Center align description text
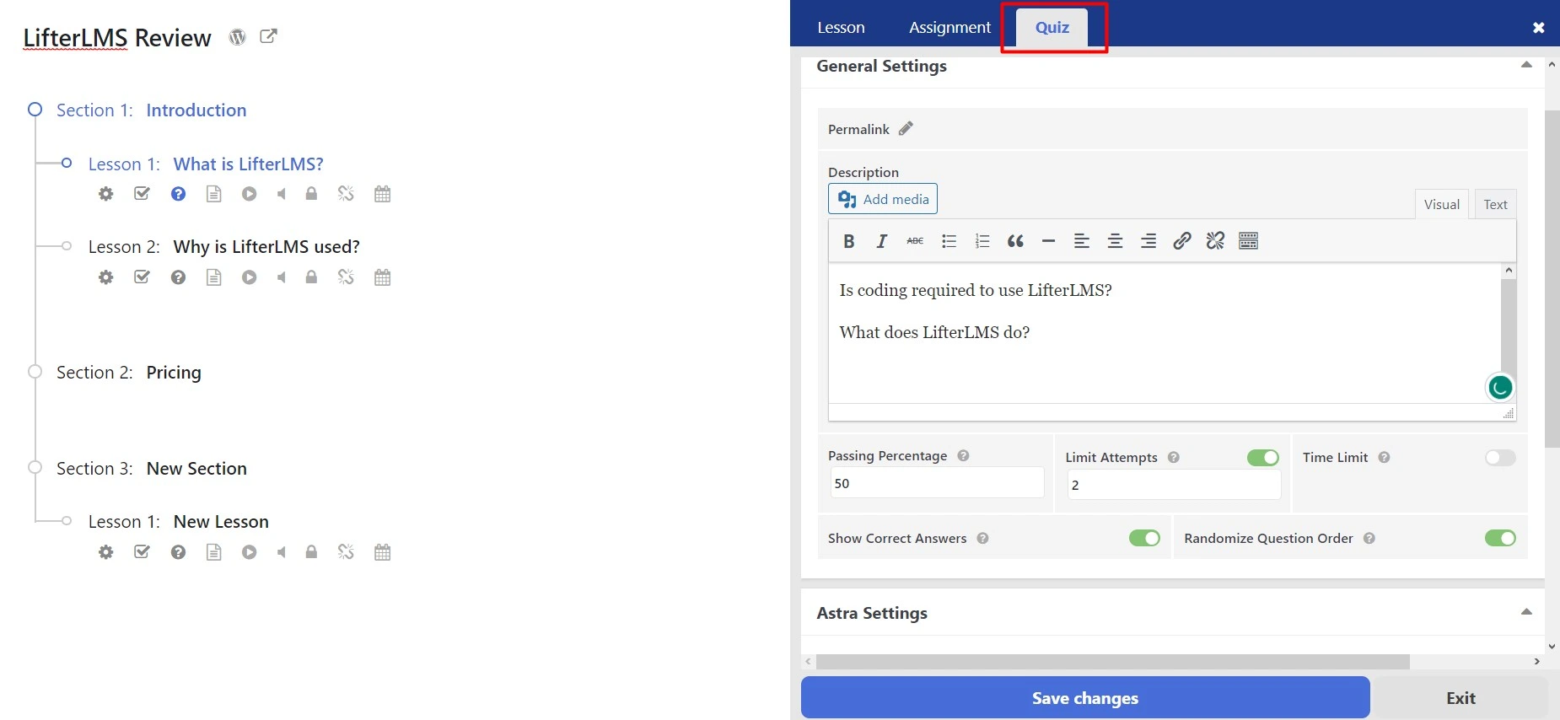This screenshot has width=1560, height=720. tap(1115, 241)
